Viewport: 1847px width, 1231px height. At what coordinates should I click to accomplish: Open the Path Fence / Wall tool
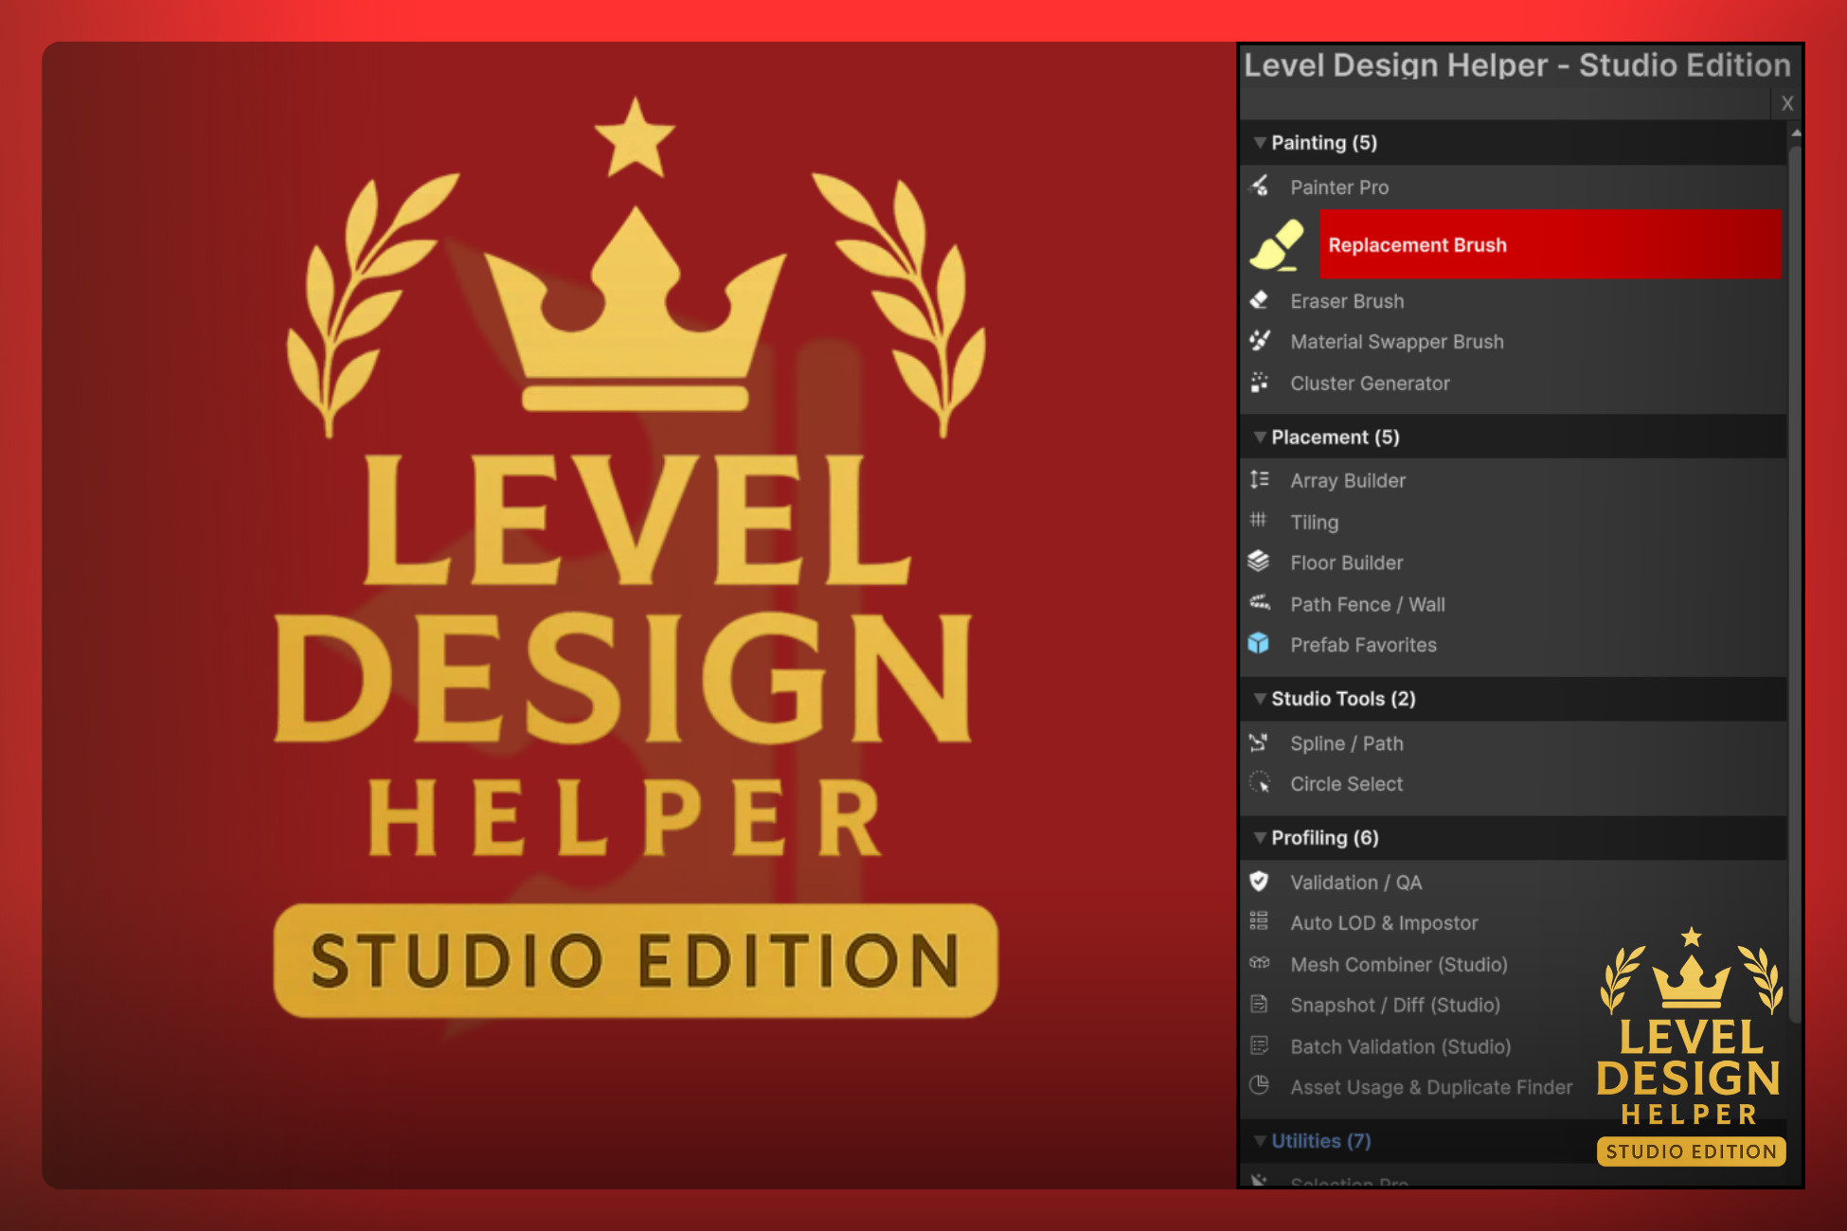pyautogui.click(x=1367, y=604)
